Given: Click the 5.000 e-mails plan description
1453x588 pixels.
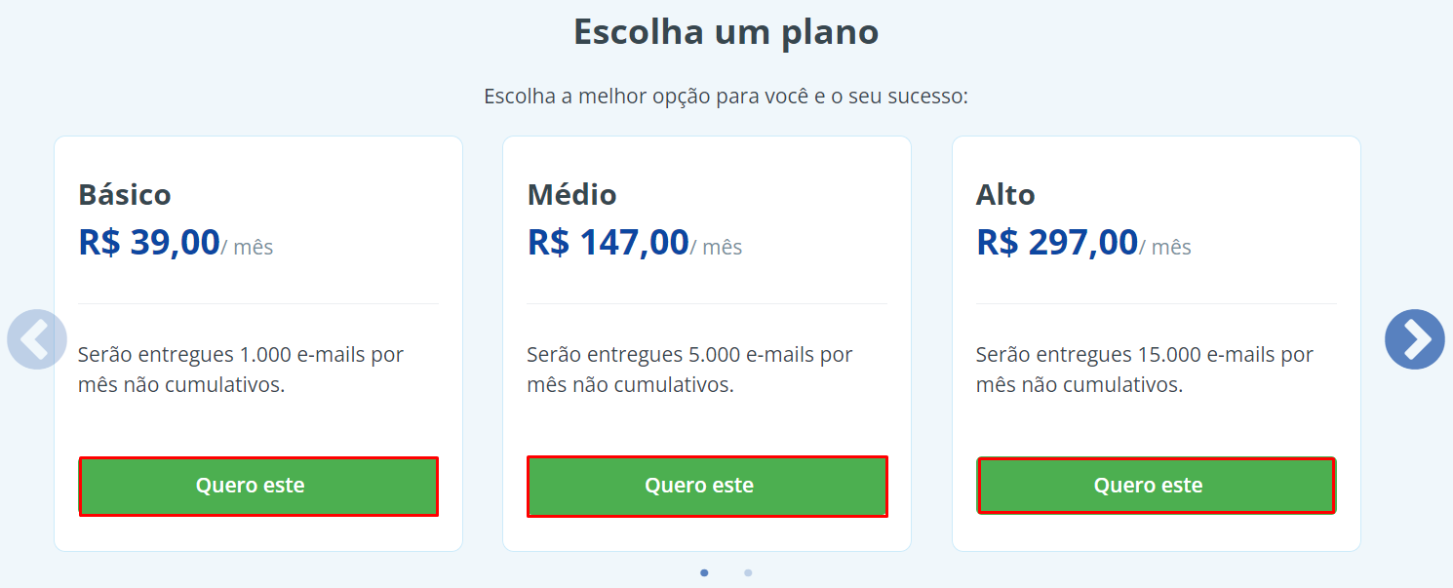Looking at the screenshot, I should [x=689, y=370].
